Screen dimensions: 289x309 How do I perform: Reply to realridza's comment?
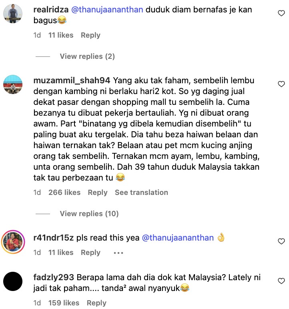coord(91,35)
